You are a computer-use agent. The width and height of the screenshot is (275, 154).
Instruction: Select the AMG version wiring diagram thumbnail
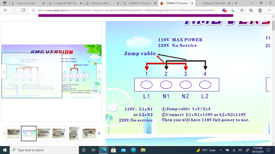click(x=29, y=133)
